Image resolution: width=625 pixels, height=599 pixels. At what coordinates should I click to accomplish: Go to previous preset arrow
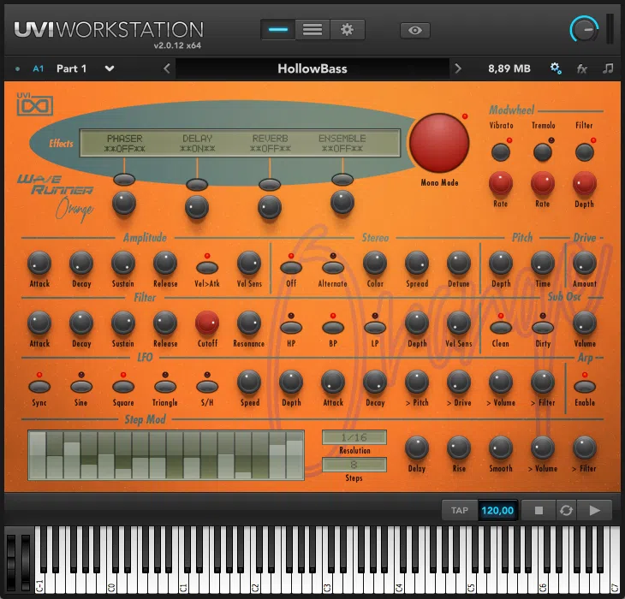pyautogui.click(x=167, y=68)
